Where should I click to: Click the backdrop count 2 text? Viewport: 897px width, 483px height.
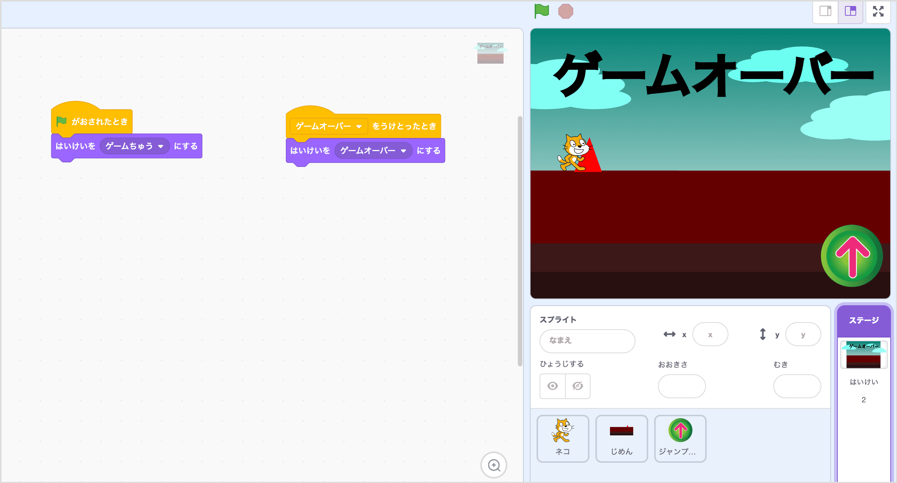[864, 400]
